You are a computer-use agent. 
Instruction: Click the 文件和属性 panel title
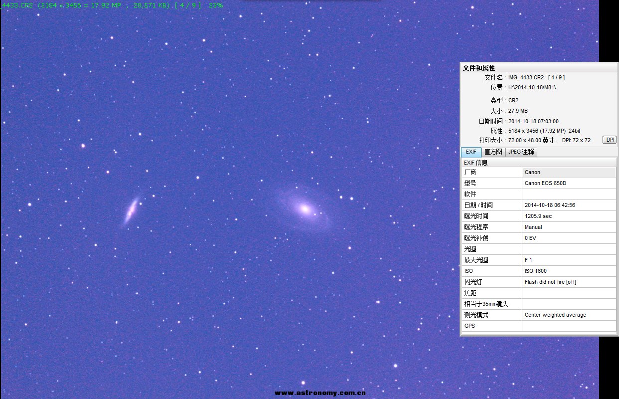point(478,68)
